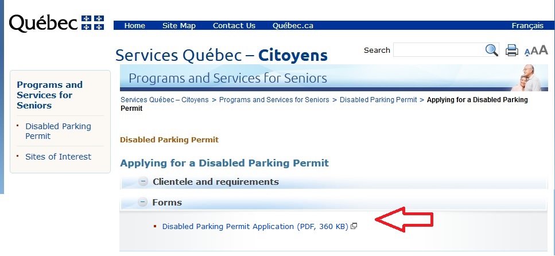The image size is (555, 256).
Task: Click the external link icon after PDF link
Action: [x=354, y=226]
